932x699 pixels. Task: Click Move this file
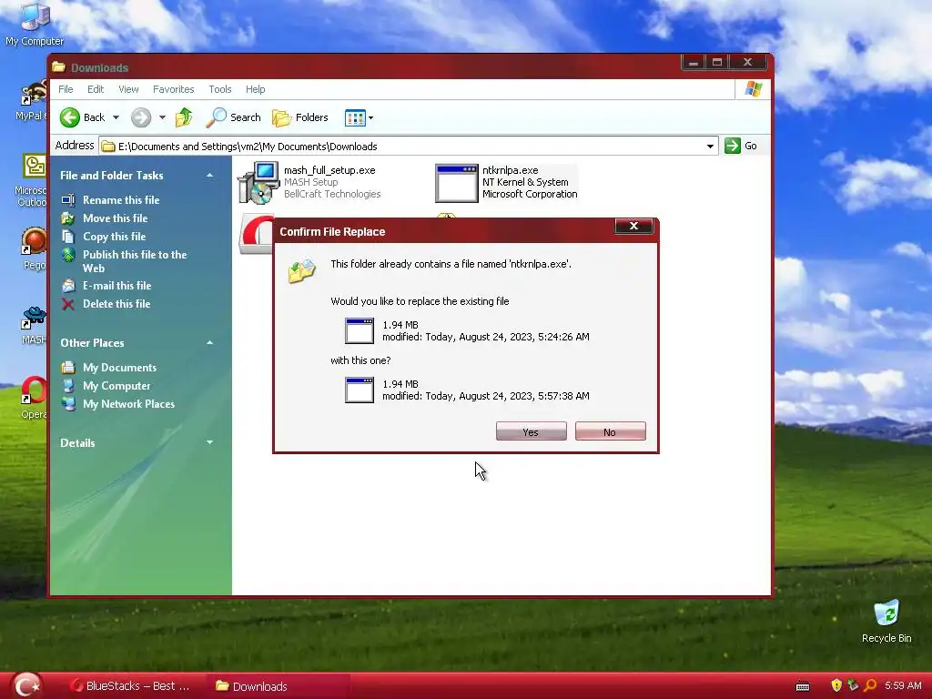(x=116, y=218)
